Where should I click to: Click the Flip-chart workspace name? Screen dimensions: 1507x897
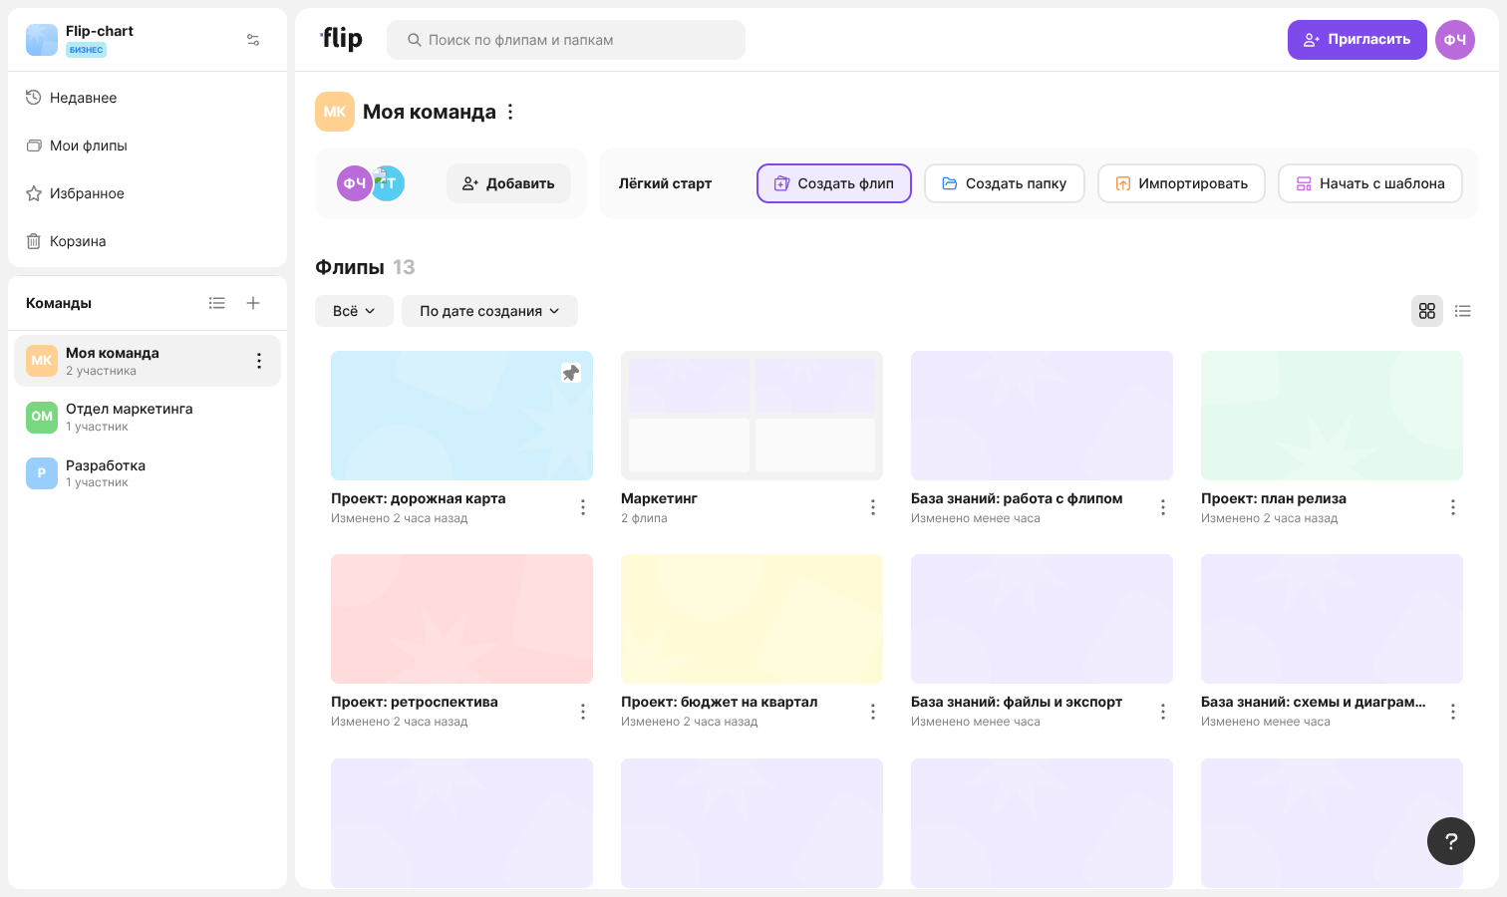pos(100,31)
